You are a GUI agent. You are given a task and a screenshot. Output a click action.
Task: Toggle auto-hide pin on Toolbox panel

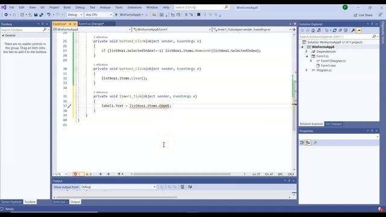point(43,24)
